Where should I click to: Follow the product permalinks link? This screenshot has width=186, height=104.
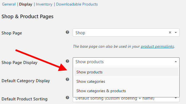click(x=157, y=46)
